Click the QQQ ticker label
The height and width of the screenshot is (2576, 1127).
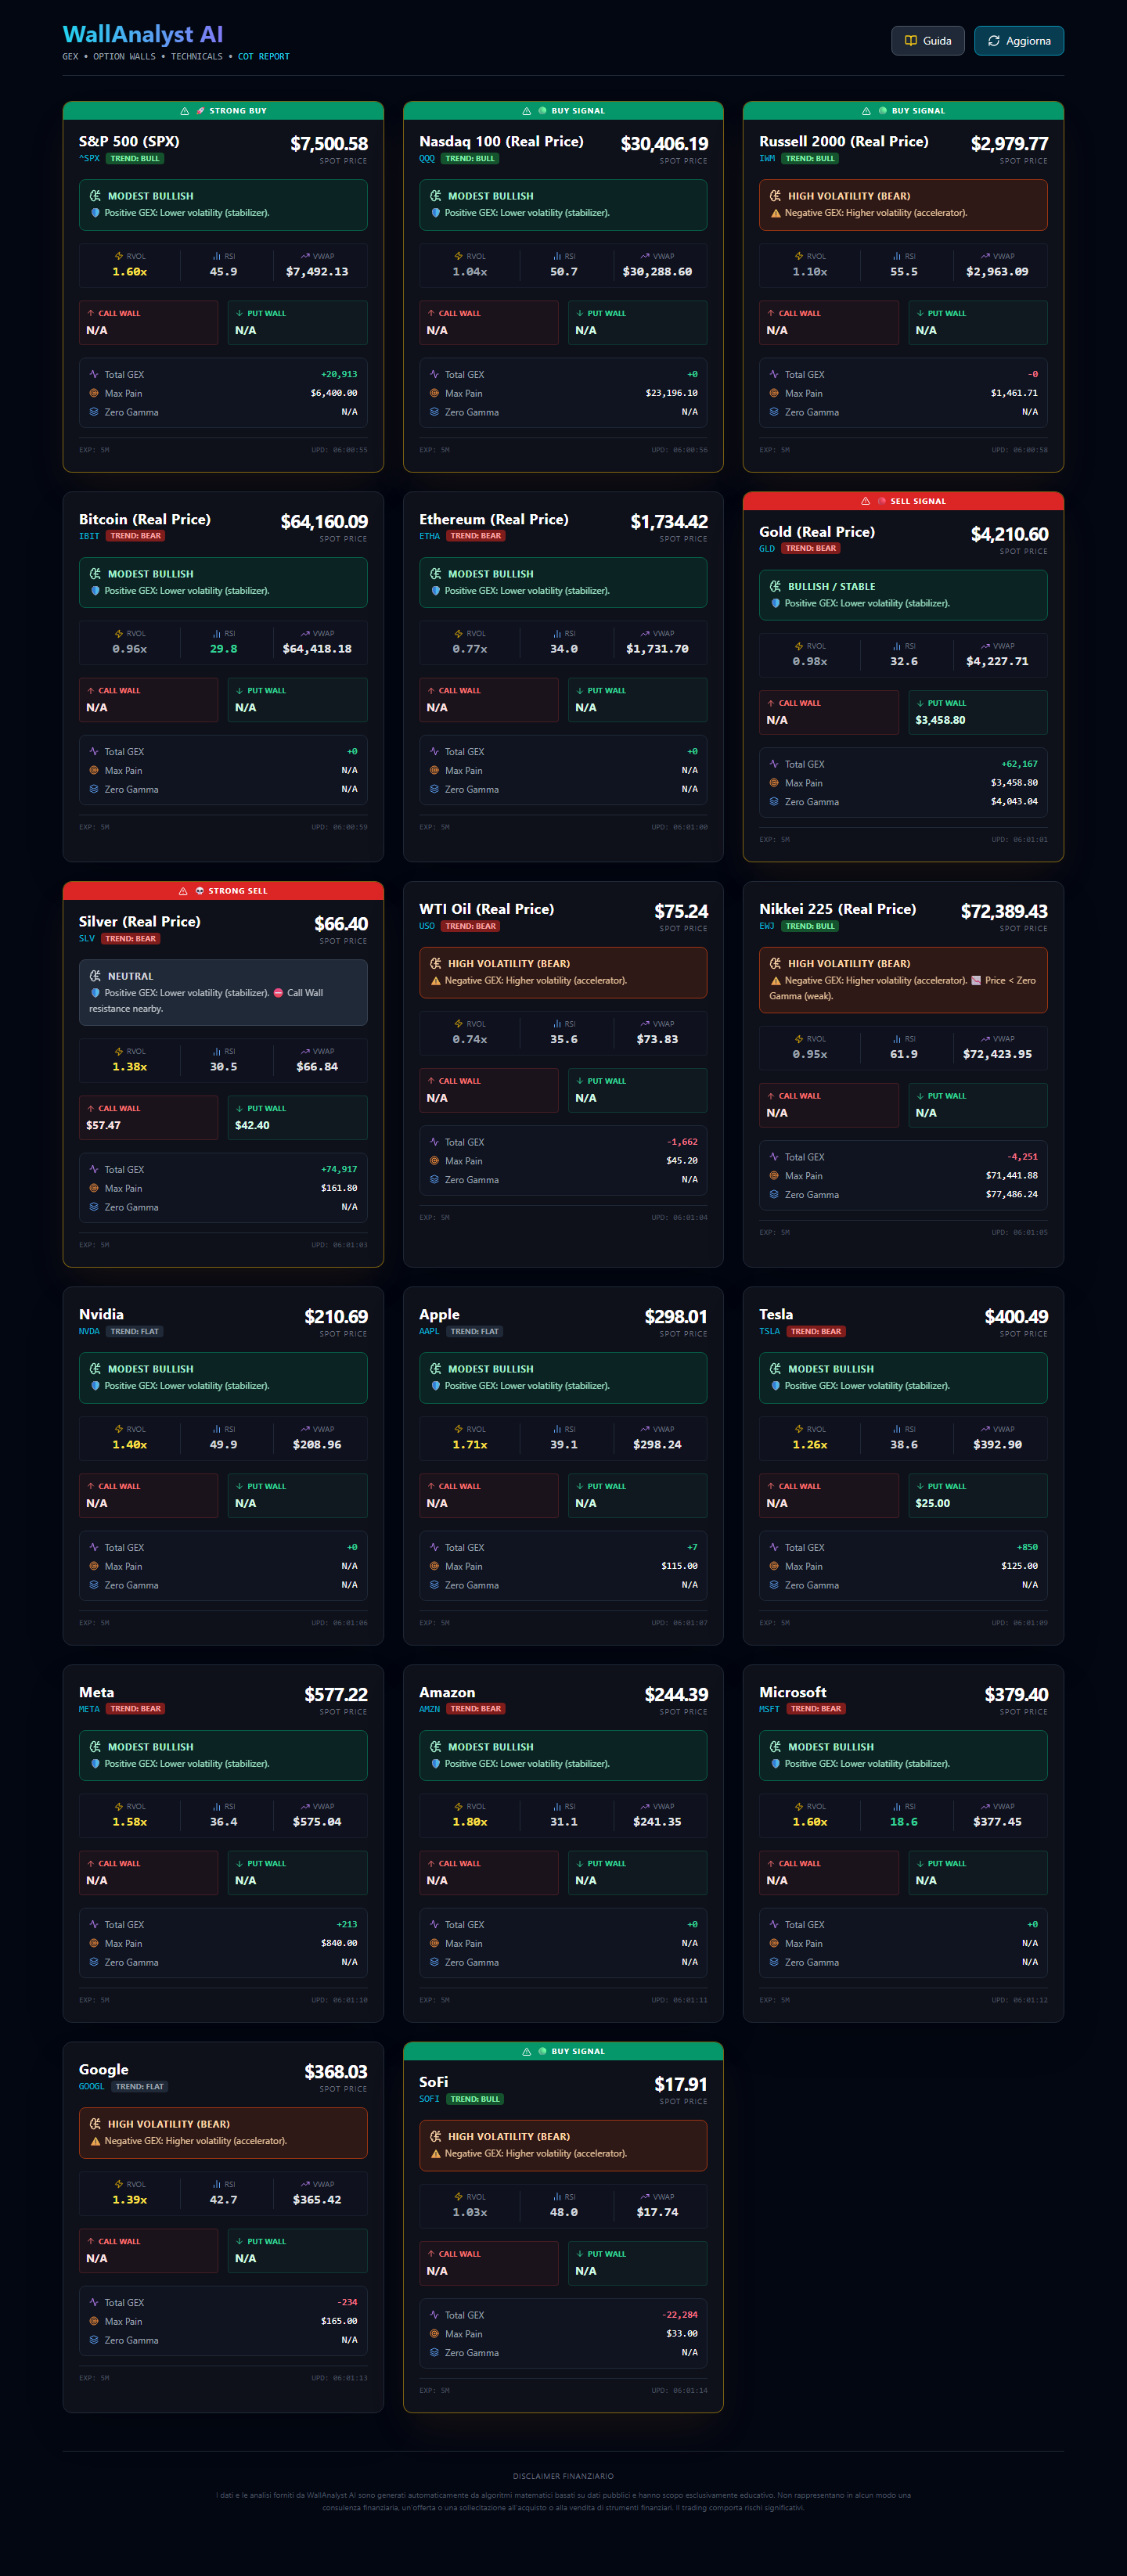[x=427, y=158]
